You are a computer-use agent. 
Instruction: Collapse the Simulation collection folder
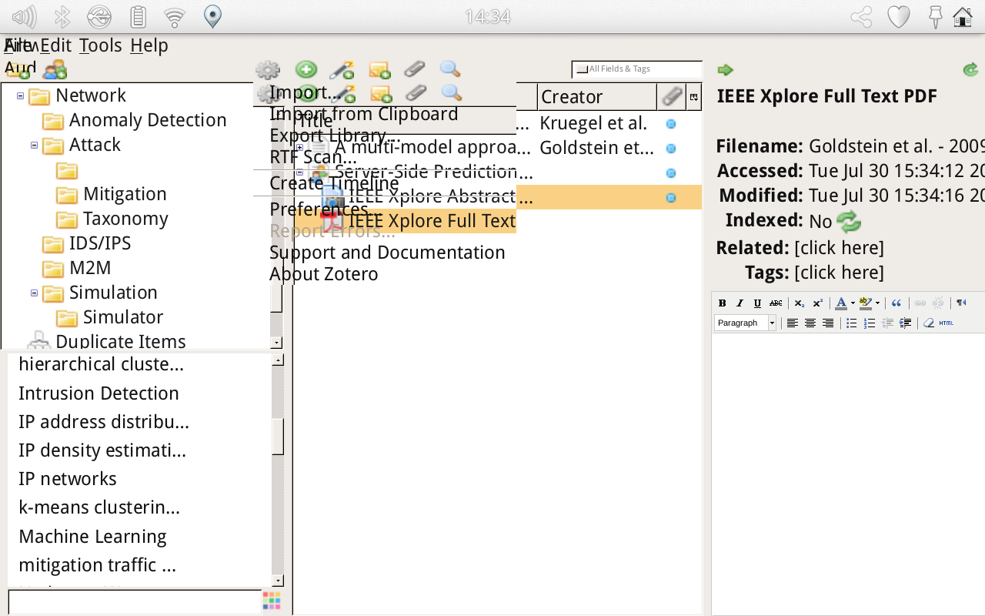(x=35, y=293)
